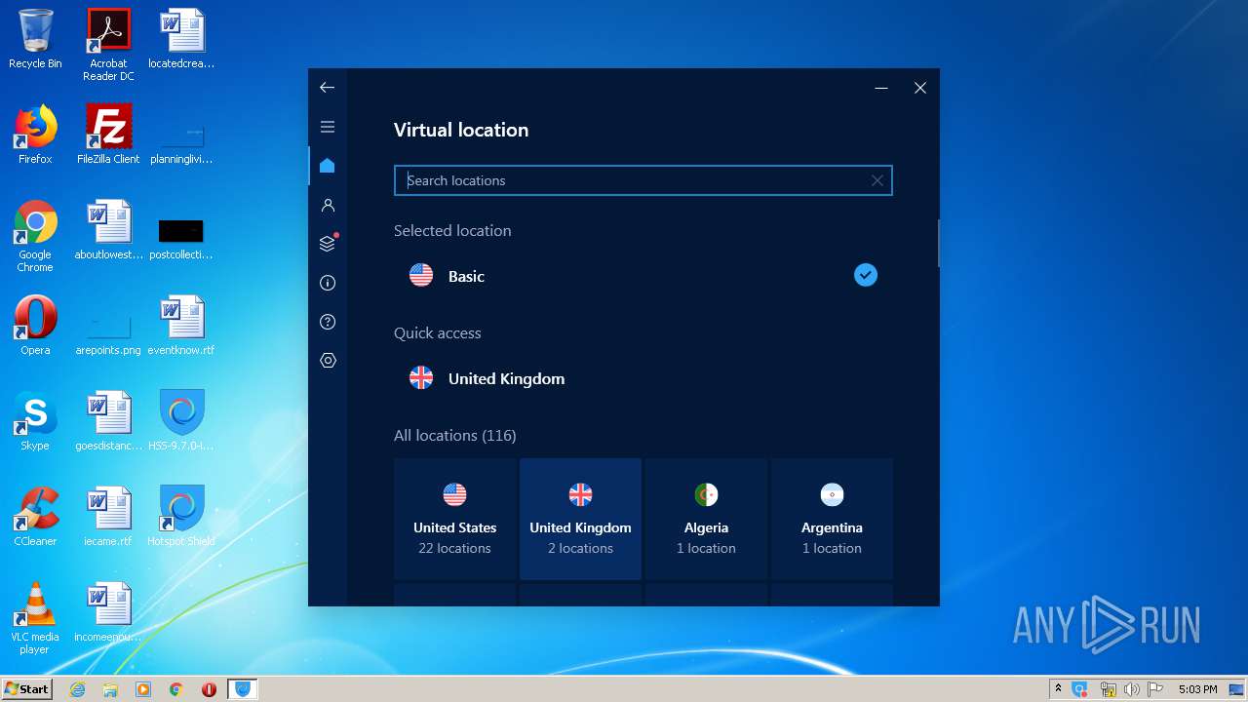Close the Hotspot Shield window
This screenshot has height=702, width=1248.
point(920,88)
